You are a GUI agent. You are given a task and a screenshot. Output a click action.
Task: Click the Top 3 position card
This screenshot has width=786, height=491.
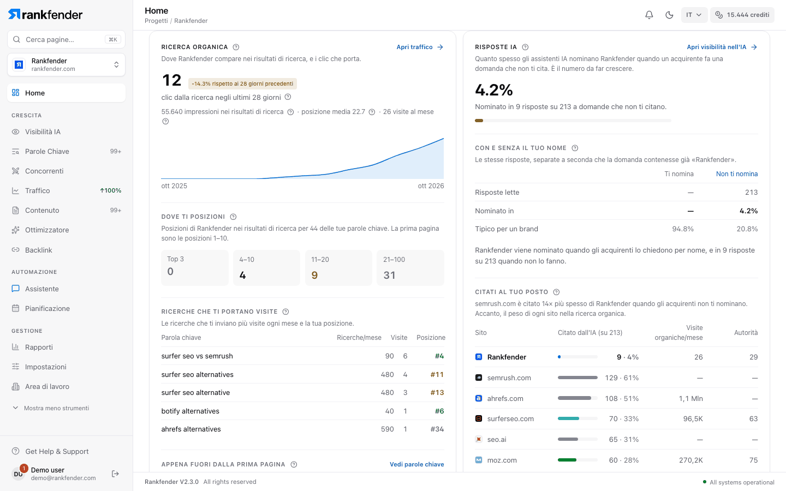tap(195, 268)
